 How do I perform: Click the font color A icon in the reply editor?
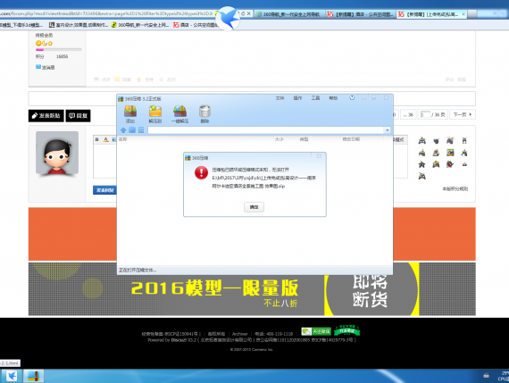106,139
